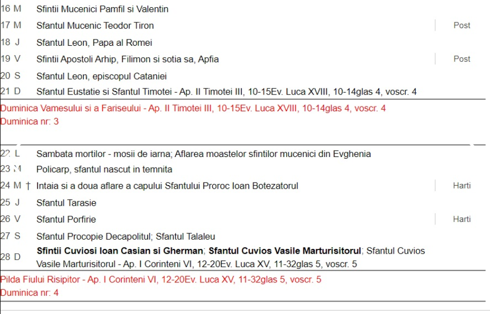
Task: Click the Duminica nr: 3 label
Action: (30, 121)
